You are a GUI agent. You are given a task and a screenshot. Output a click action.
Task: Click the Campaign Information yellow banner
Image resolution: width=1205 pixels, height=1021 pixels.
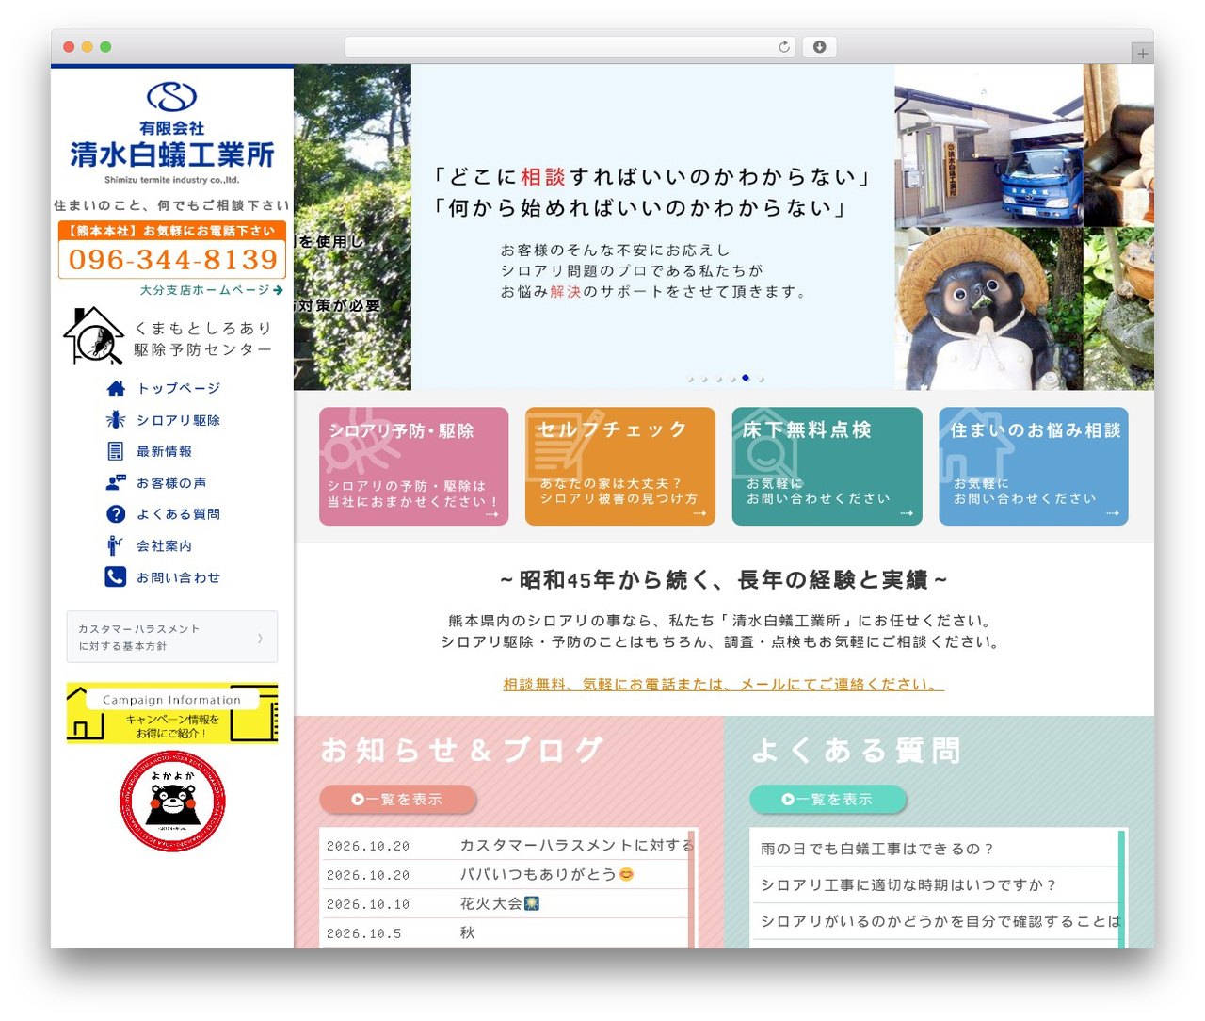pos(172,713)
